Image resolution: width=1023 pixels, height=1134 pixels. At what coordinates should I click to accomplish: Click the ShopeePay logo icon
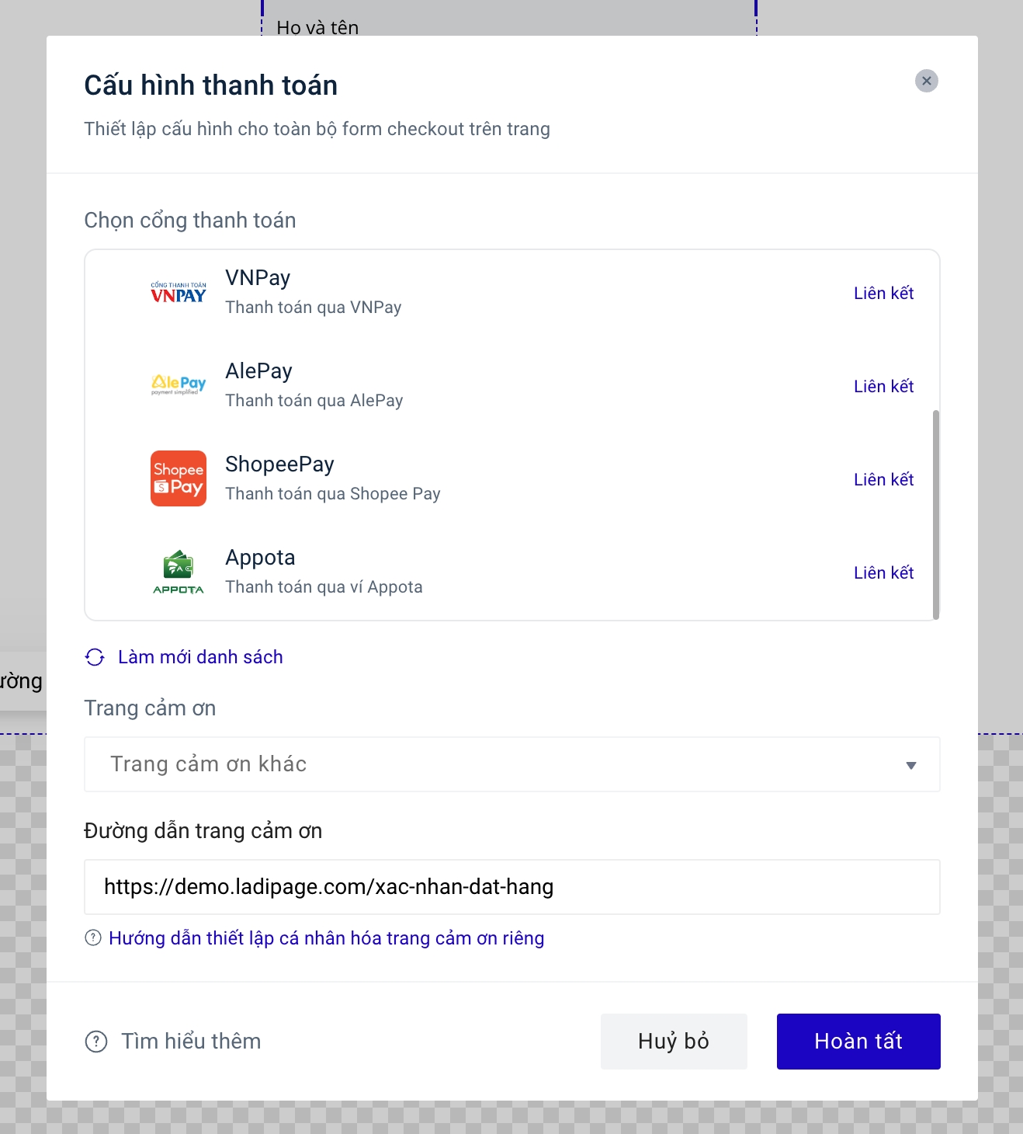point(179,478)
